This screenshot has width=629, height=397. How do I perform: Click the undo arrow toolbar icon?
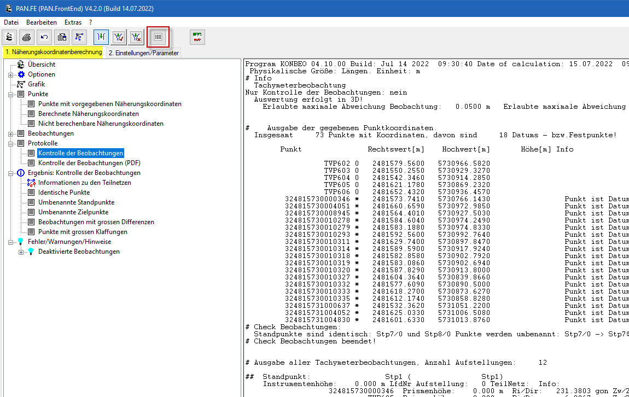coord(44,37)
